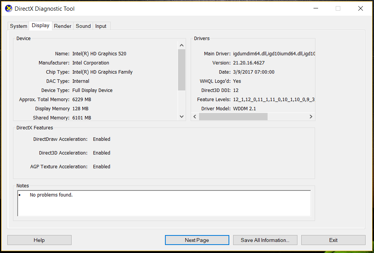374x253 pixels.
Task: Click total memory value '6229 MB'
Action: click(82, 100)
